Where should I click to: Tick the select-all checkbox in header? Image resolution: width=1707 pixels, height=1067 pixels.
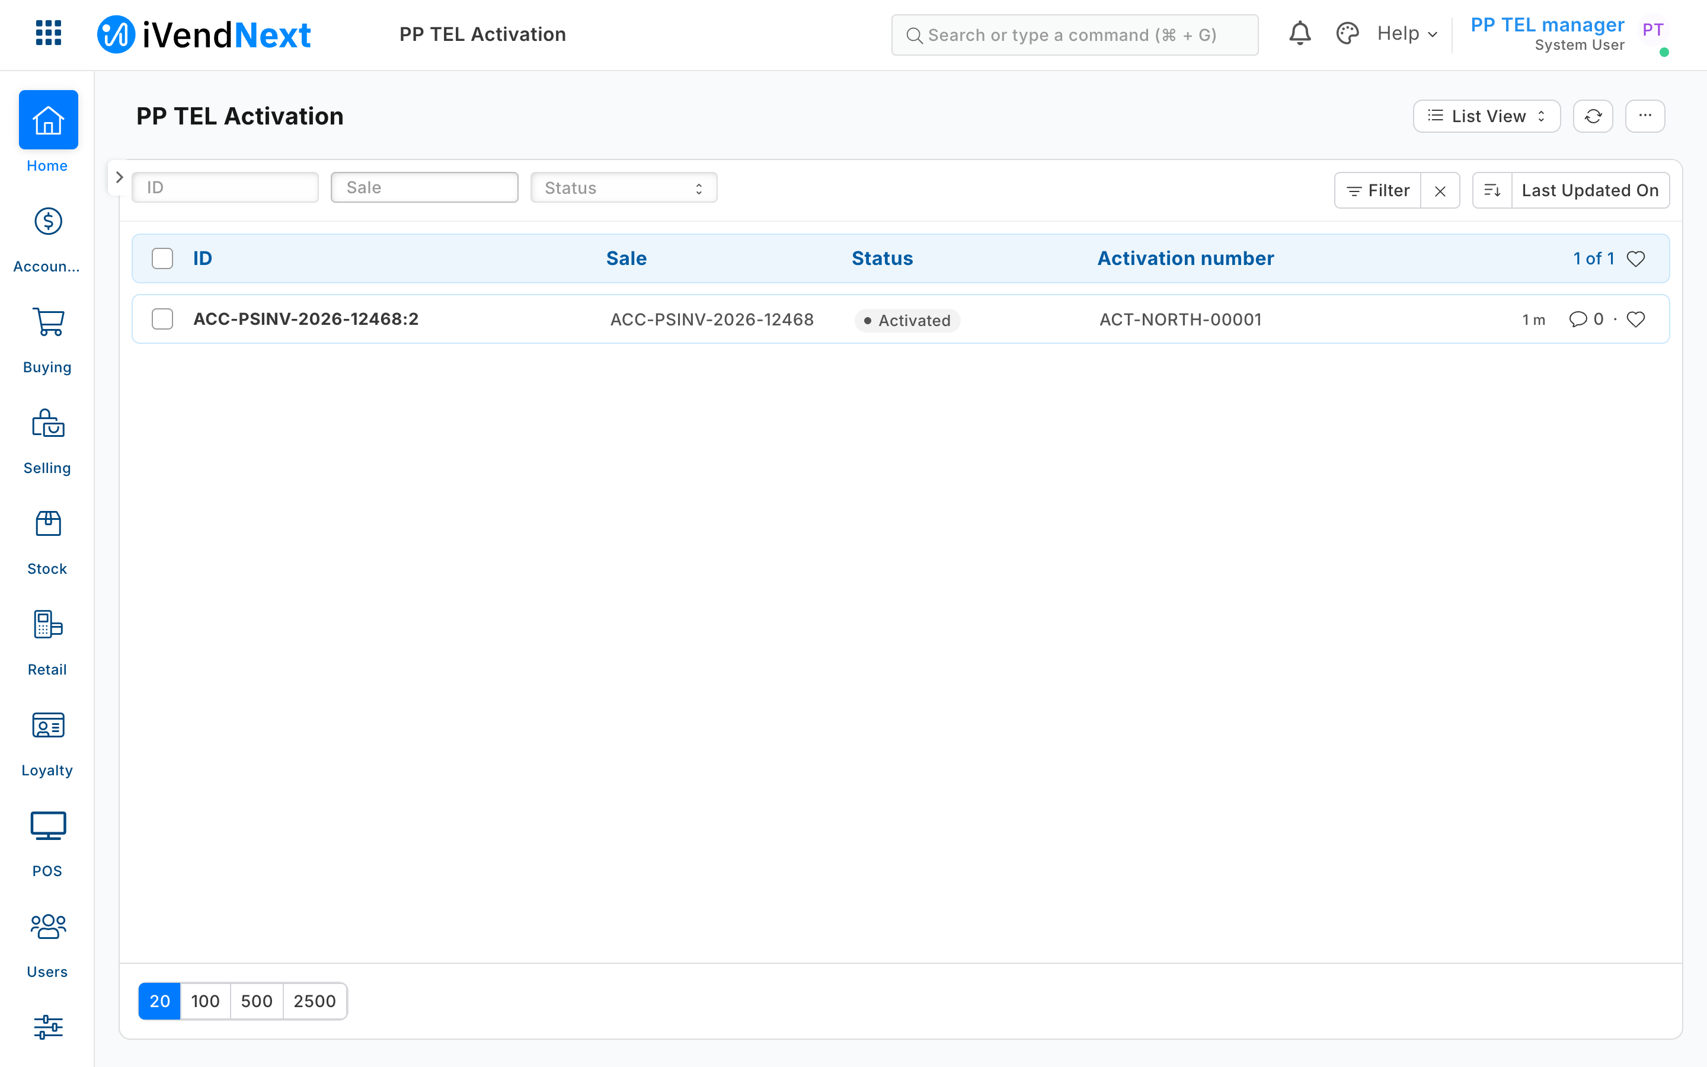pos(162,258)
